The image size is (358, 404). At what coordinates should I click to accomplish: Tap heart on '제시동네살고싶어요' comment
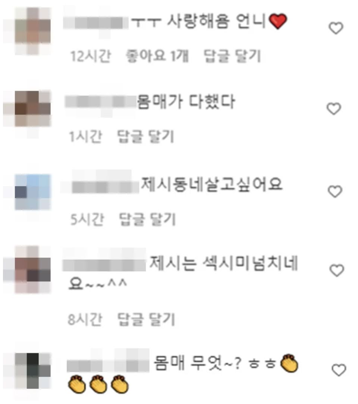pyautogui.click(x=335, y=192)
